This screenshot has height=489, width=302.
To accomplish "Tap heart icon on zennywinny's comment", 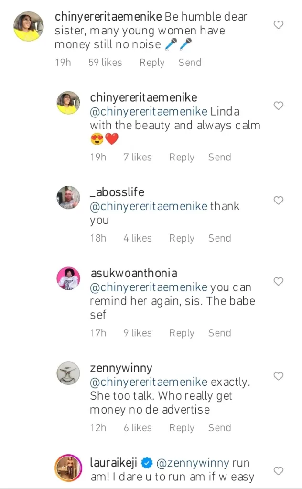I will coord(278,377).
